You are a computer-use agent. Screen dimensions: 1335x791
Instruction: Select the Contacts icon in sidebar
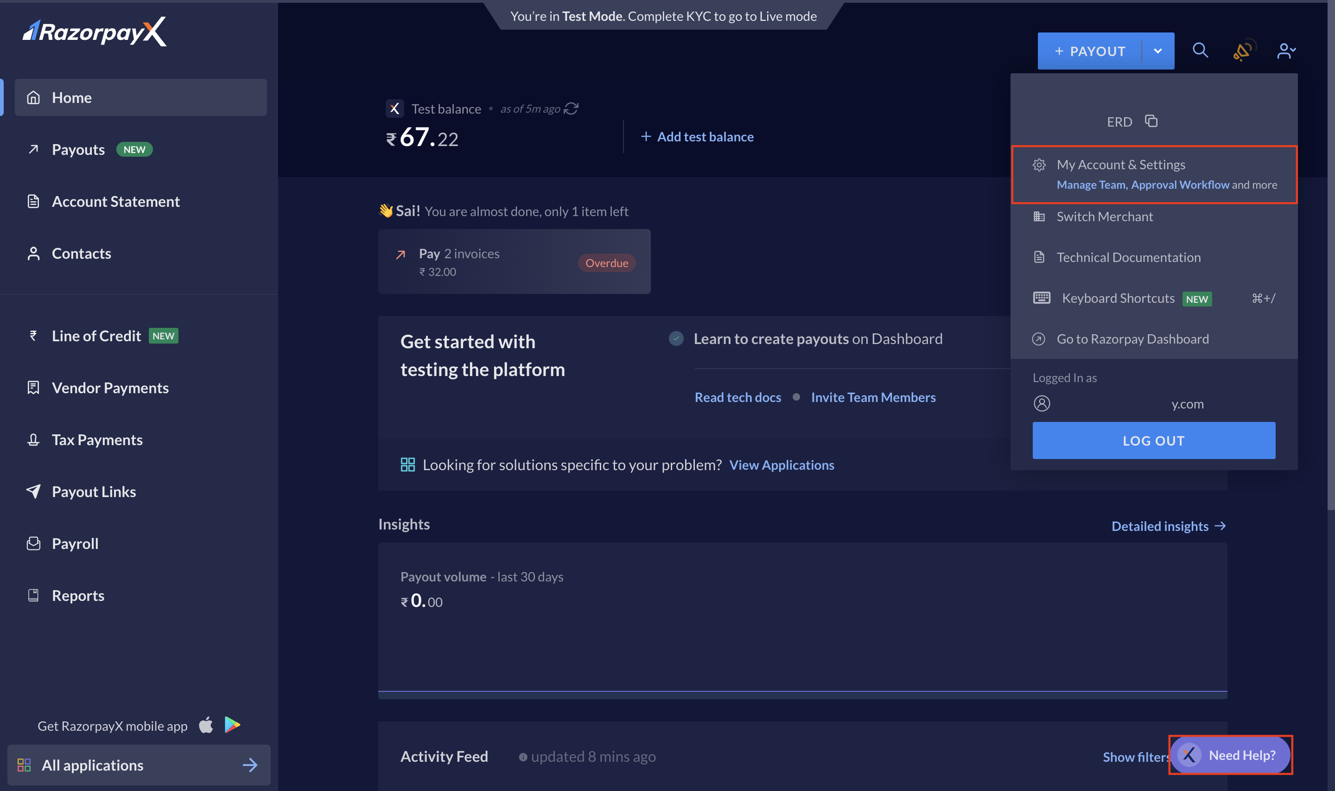pyautogui.click(x=33, y=253)
